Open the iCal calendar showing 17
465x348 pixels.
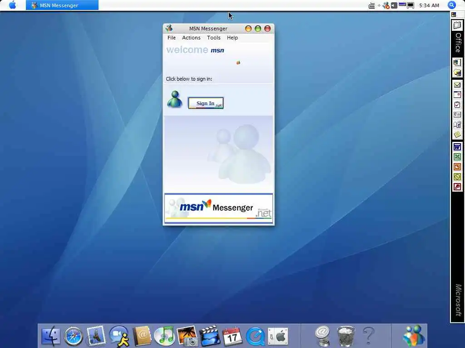[232, 336]
